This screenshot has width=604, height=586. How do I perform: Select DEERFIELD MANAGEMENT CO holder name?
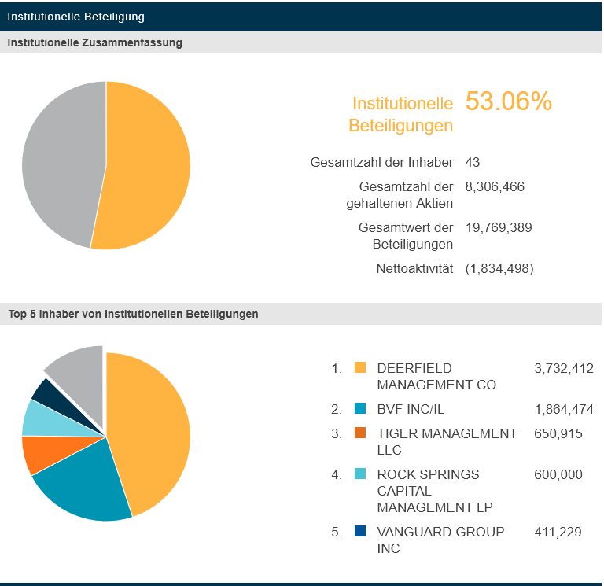point(436,377)
